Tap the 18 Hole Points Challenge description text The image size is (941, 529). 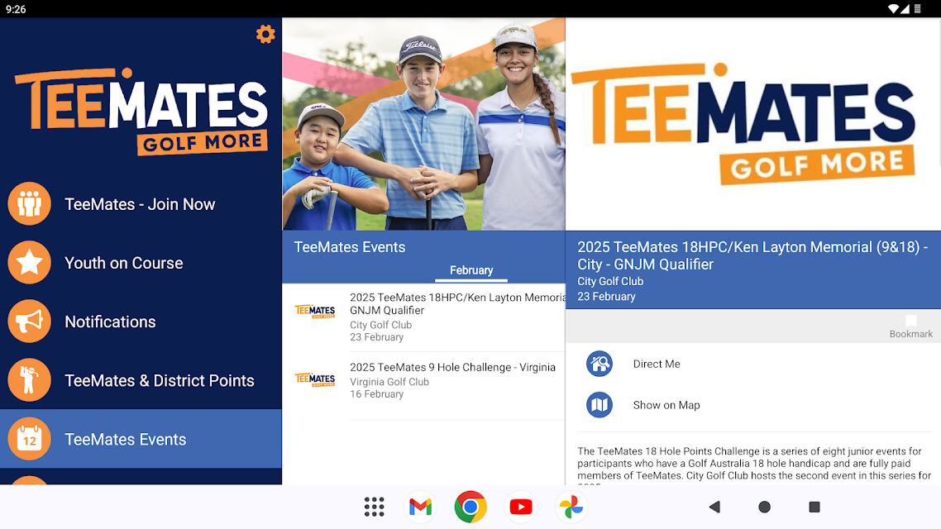point(754,464)
